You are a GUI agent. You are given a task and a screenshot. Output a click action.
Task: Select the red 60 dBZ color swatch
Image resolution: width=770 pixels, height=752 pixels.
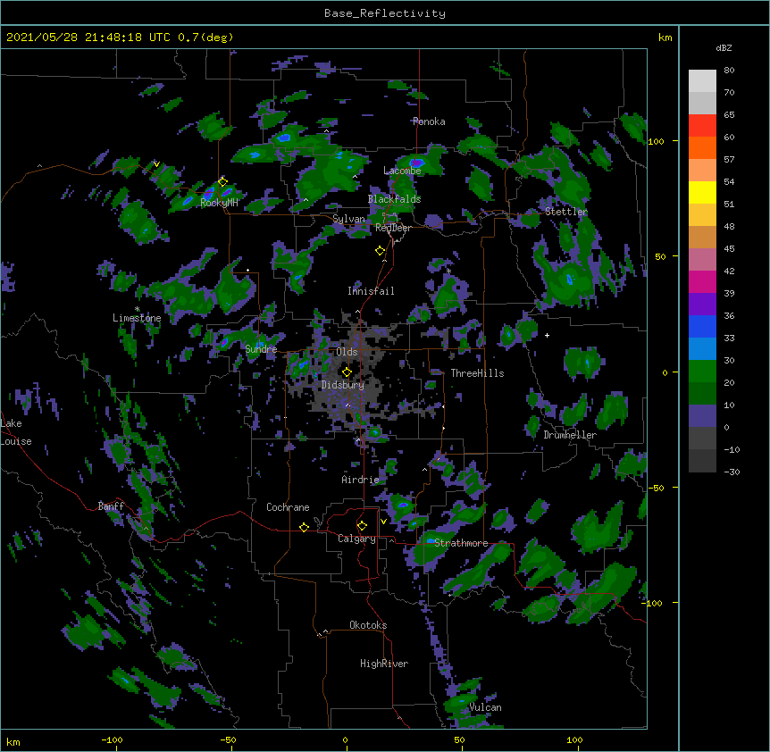click(702, 126)
